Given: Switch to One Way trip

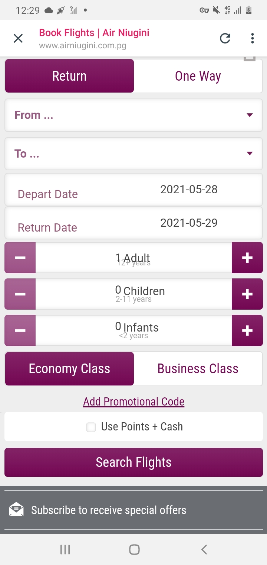Looking at the screenshot, I should click(198, 76).
